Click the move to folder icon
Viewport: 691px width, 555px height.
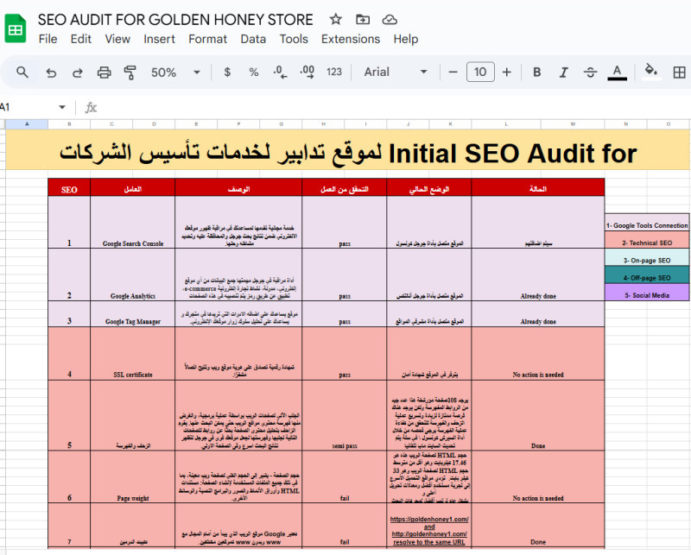pos(363,19)
